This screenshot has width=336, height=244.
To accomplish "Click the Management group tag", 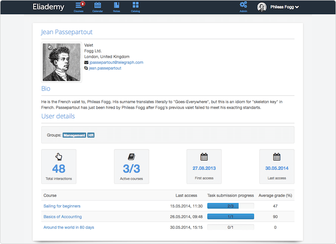I will pyautogui.click(x=74, y=135).
